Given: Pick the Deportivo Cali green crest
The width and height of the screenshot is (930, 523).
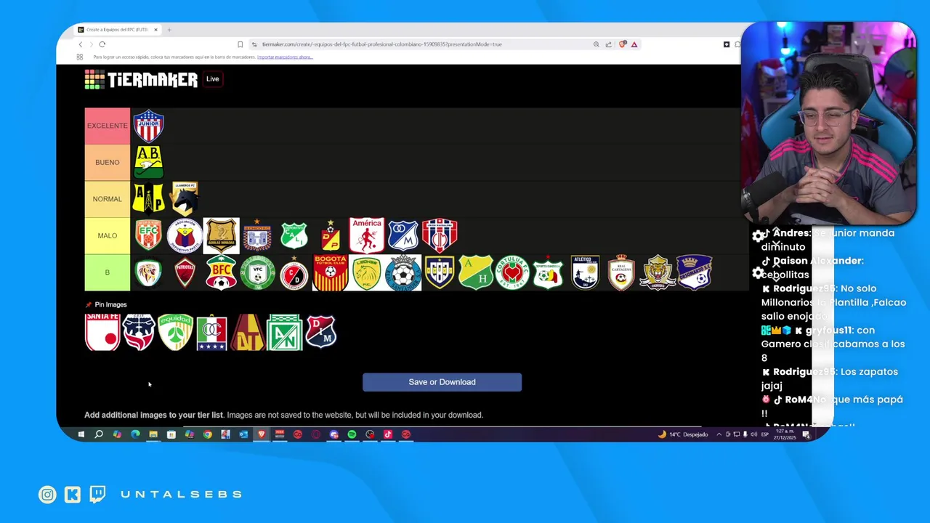Looking at the screenshot, I should [294, 235].
